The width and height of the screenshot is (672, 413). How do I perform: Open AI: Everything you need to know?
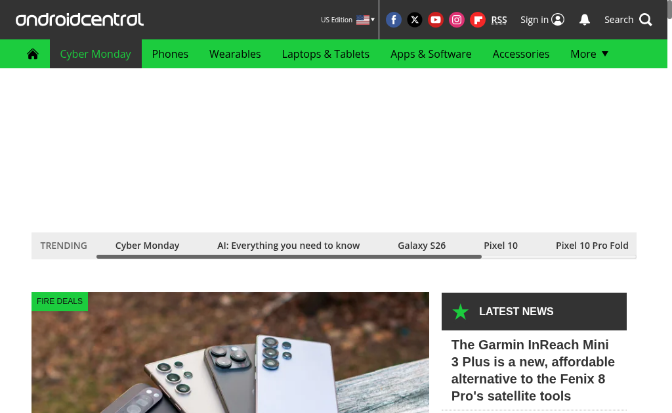click(289, 246)
